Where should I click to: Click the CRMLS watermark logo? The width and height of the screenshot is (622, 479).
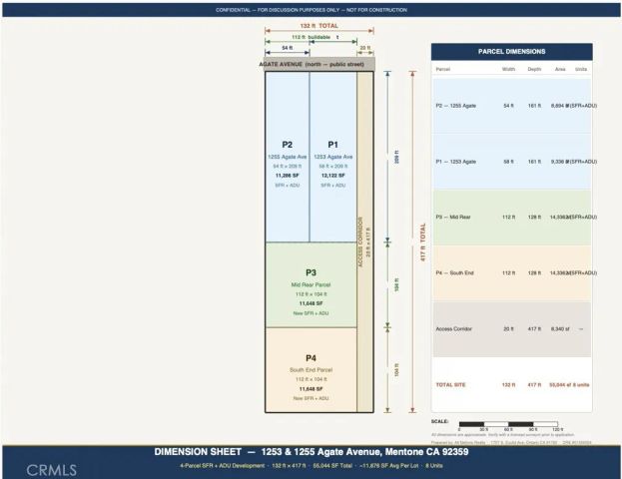pos(52,470)
